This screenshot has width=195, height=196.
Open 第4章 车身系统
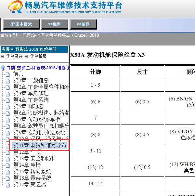tap(31, 100)
